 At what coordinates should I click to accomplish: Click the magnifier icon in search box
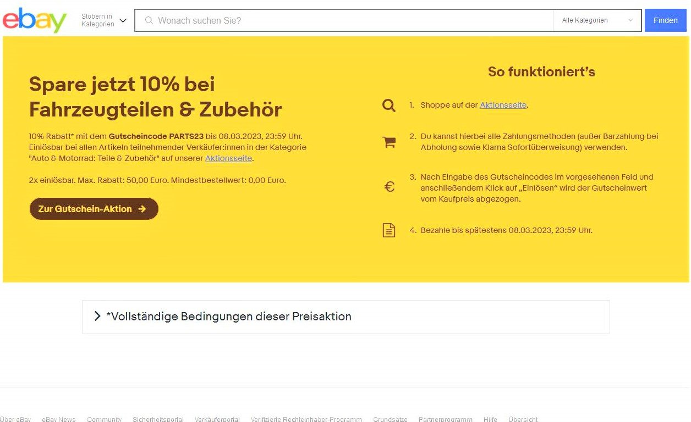click(x=149, y=20)
